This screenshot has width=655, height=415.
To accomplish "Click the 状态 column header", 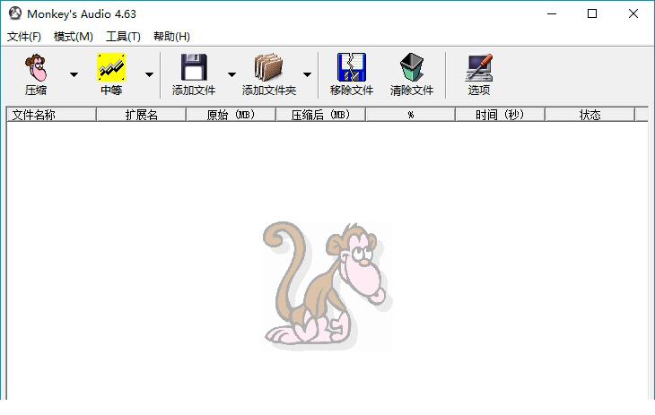I will click(x=589, y=115).
